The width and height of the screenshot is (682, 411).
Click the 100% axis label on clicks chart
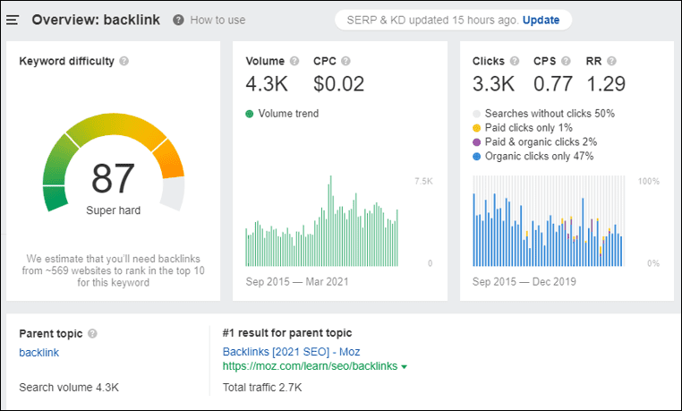[649, 182]
